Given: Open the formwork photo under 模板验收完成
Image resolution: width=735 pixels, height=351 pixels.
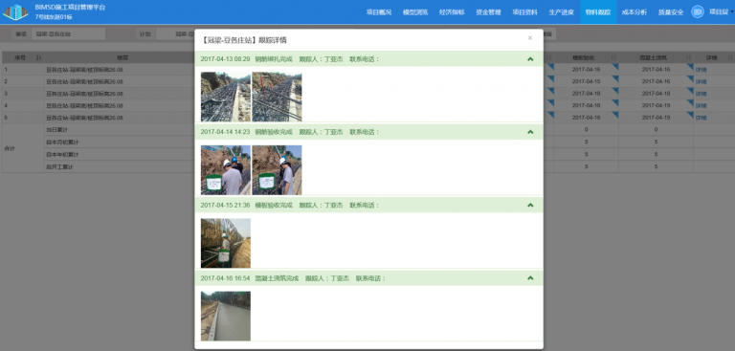Looking at the screenshot, I should pyautogui.click(x=226, y=243).
